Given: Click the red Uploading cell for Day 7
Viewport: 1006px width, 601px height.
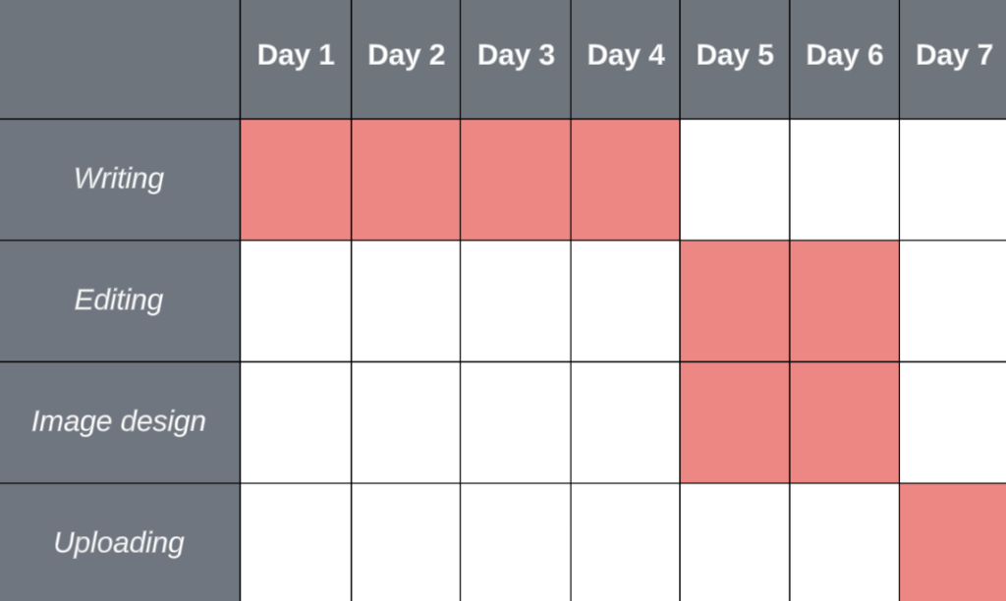Looking at the screenshot, I should [953, 542].
